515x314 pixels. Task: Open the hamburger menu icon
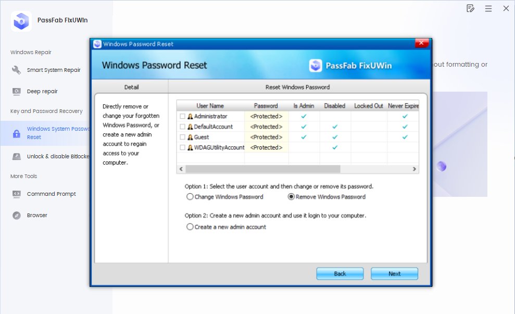tap(488, 8)
